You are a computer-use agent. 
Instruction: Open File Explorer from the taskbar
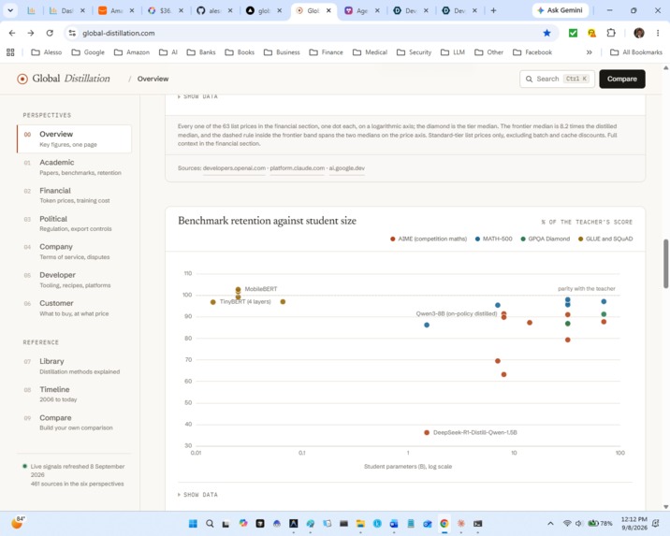[x=360, y=523]
